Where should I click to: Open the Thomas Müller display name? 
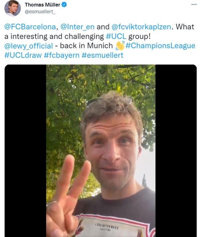tap(42, 5)
